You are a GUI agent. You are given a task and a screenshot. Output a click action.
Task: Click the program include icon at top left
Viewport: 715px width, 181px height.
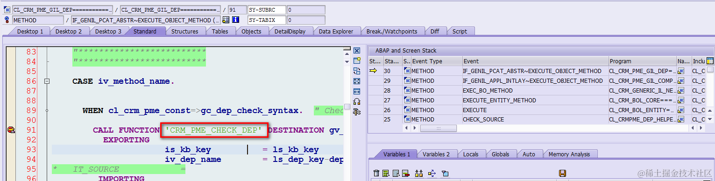(7, 9)
